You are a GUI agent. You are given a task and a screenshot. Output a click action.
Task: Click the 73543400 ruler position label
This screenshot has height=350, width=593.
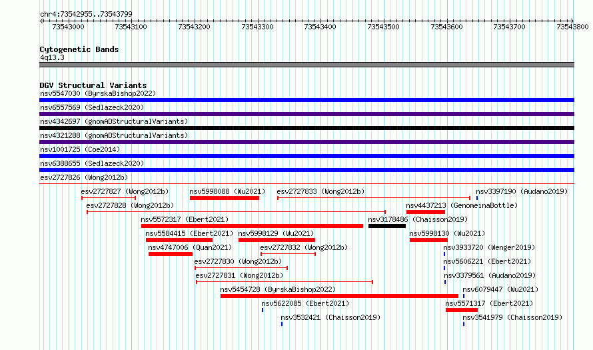pos(320,27)
